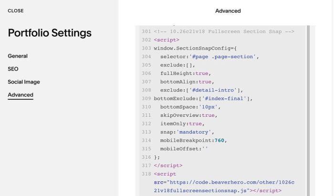The width and height of the screenshot is (334, 196).
Task: Click the beaverhero script src URL
Action: click(224, 186)
